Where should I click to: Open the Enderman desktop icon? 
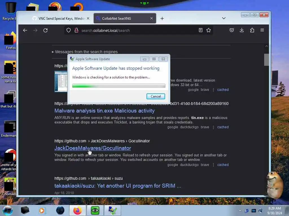[9, 129]
